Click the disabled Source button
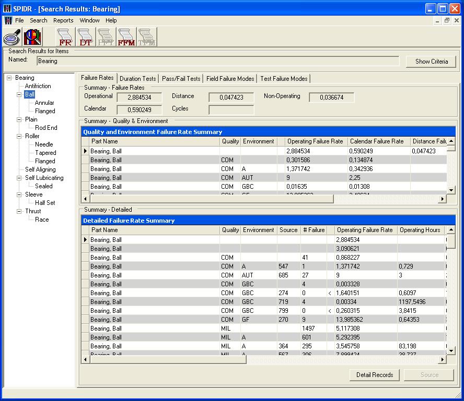Screen dimensions: 464x401 429,375
